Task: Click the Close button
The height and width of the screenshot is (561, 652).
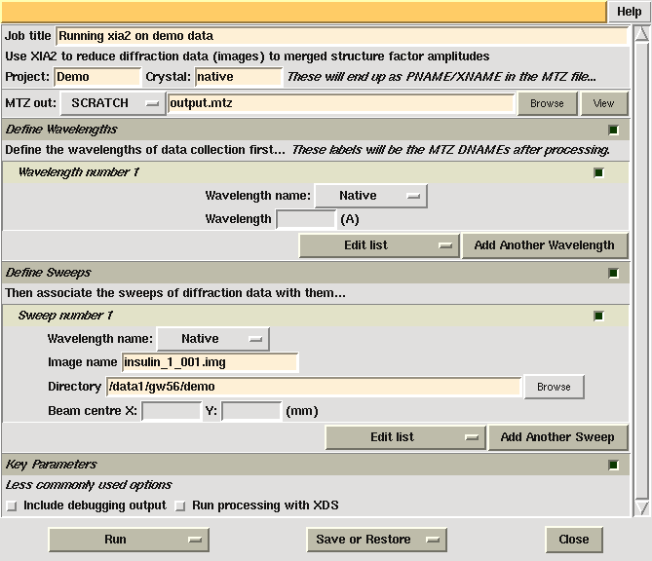Action: (574, 540)
